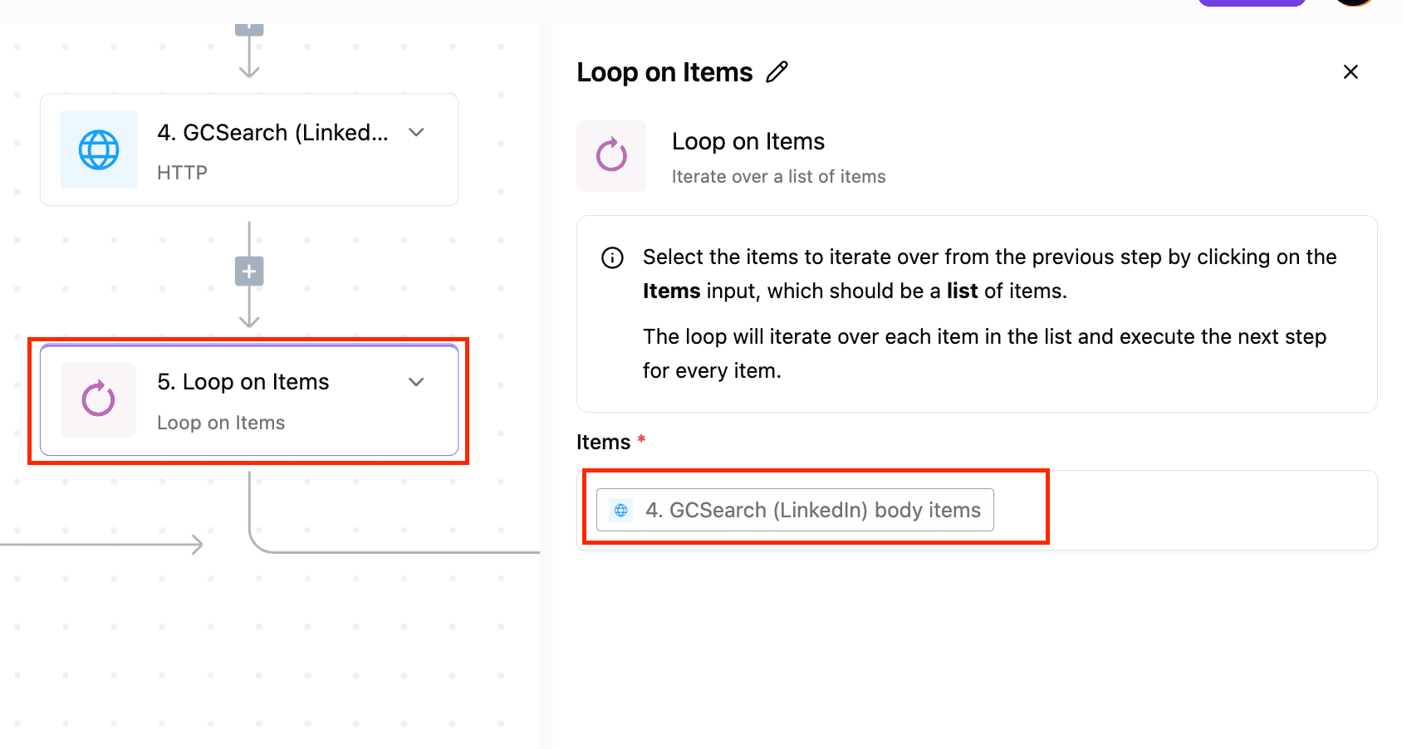Select the '5. Loop on Items' step title
Viewport: 1402px width, 749px height.
pyautogui.click(x=243, y=382)
